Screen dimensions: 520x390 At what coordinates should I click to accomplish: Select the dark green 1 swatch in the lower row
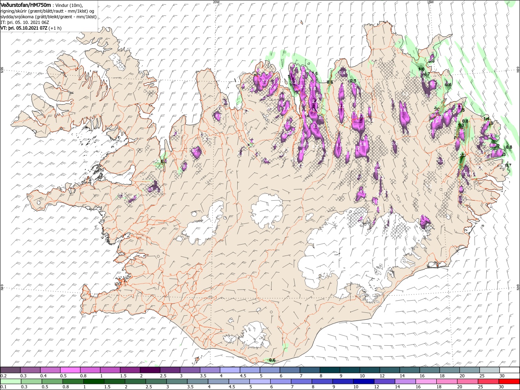click(93, 381)
